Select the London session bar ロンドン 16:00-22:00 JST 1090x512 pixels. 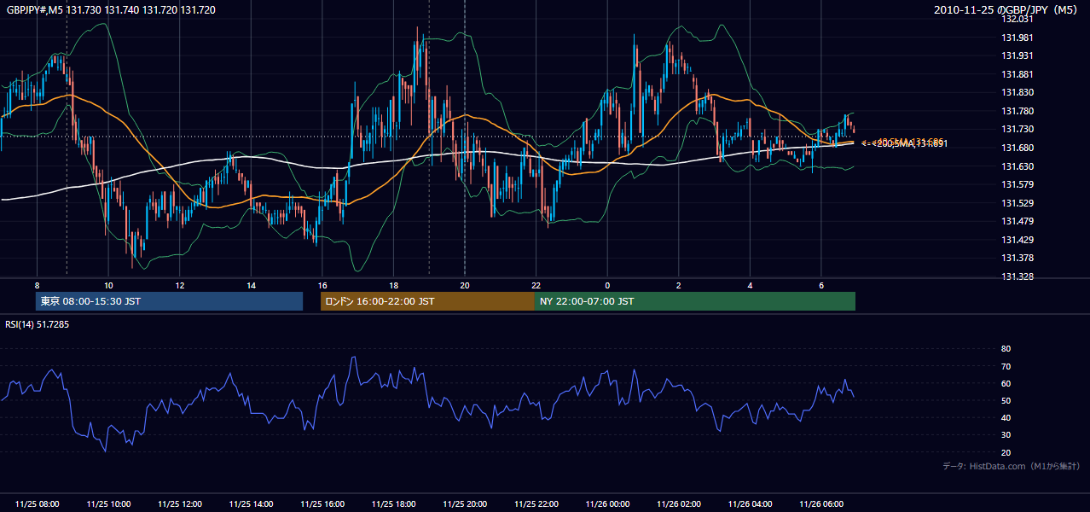coord(427,301)
